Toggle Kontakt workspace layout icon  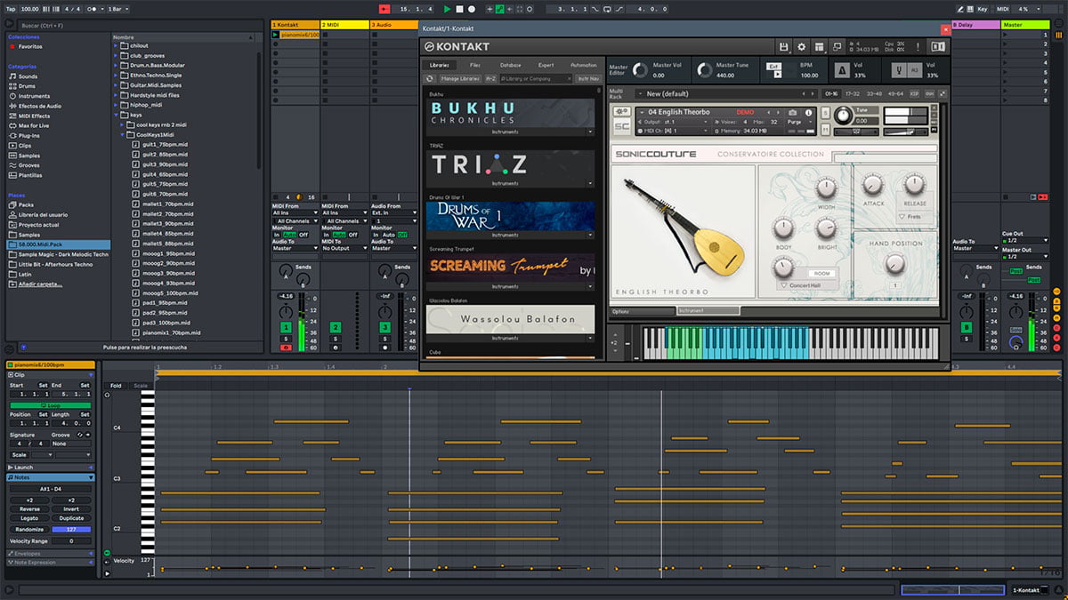pos(819,46)
